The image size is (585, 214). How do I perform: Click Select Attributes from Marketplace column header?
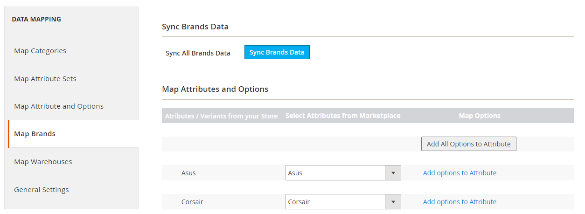[x=343, y=116]
